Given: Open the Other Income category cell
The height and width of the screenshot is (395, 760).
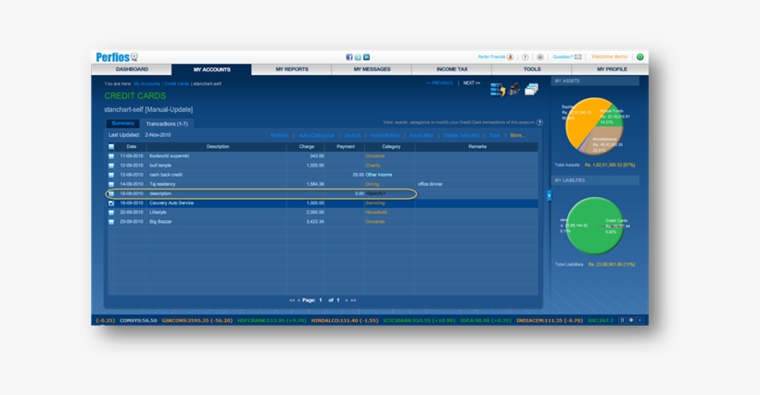Looking at the screenshot, I should 378,175.
